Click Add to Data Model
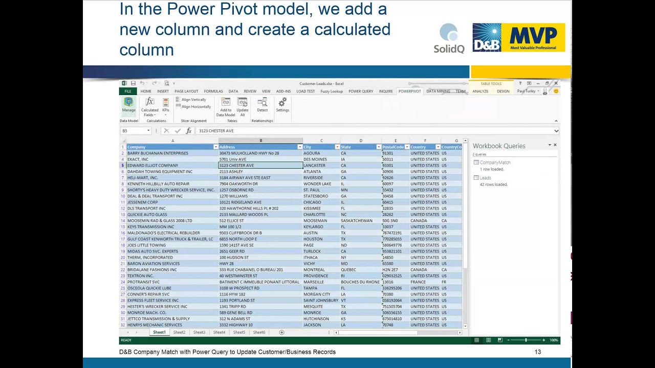The width and height of the screenshot is (655, 368). pos(226,107)
